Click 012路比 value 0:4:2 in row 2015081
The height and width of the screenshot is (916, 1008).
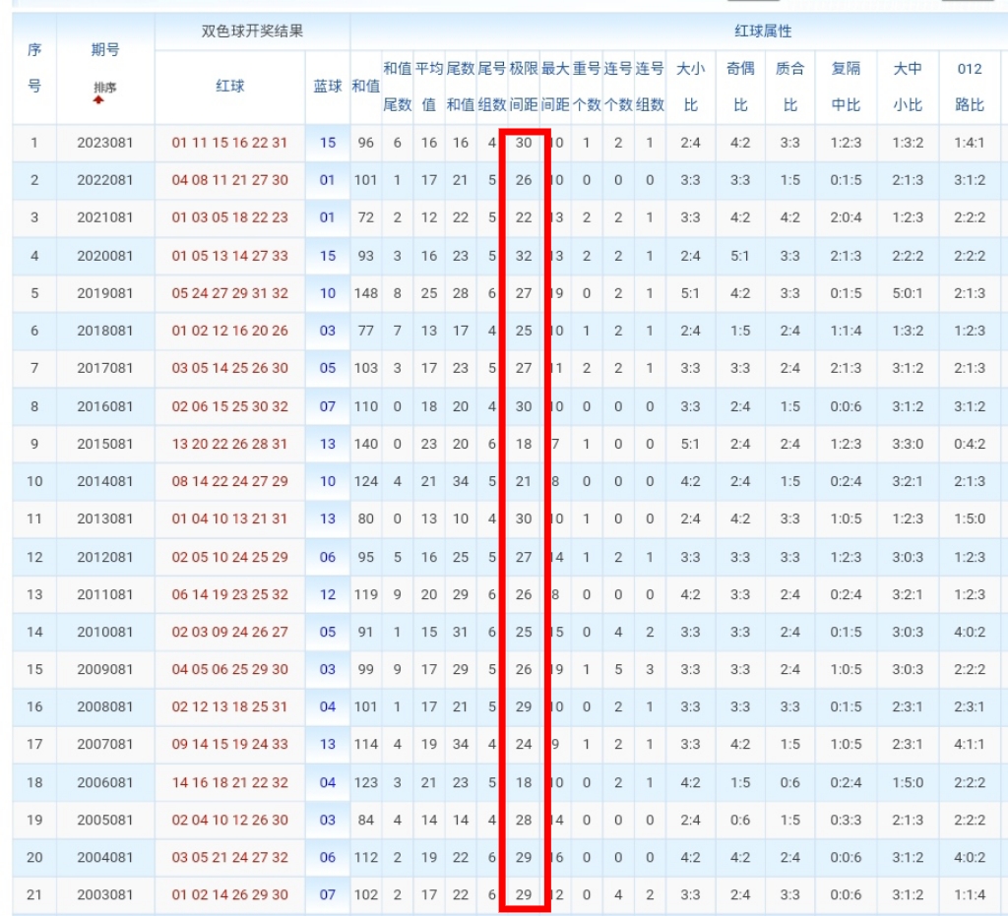pyautogui.click(x=970, y=443)
